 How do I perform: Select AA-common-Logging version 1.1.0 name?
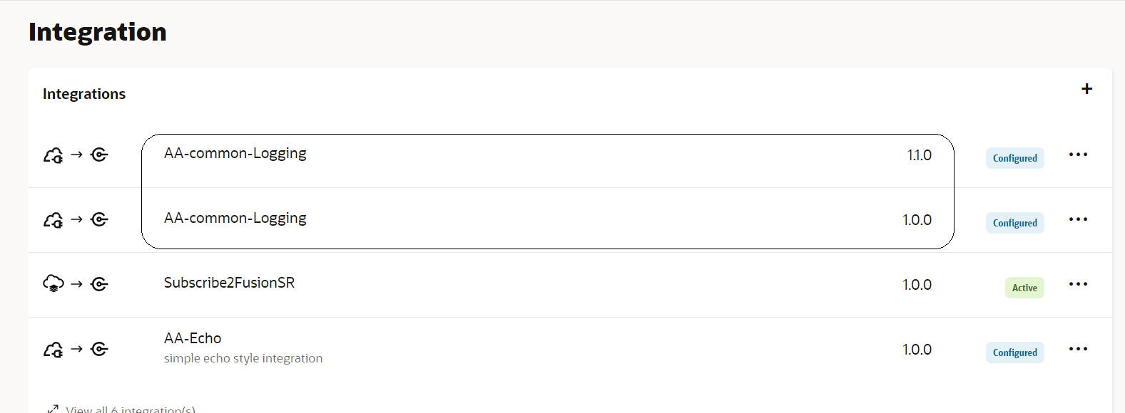pyautogui.click(x=235, y=153)
